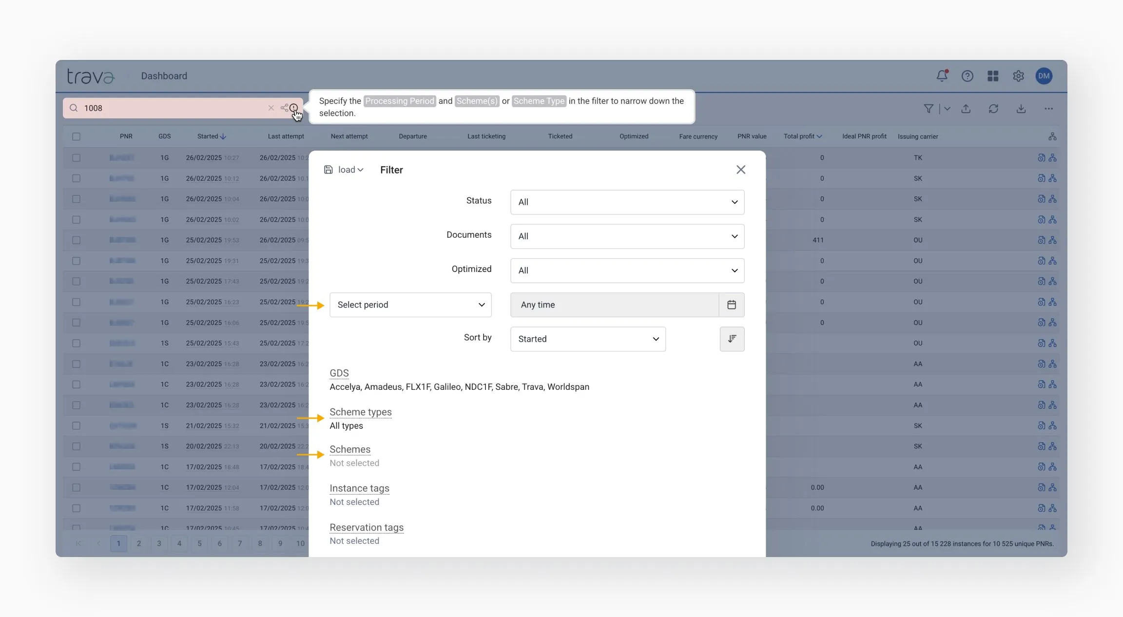Click the filter funnel icon
Viewport: 1123px width, 617px height.
click(929, 109)
